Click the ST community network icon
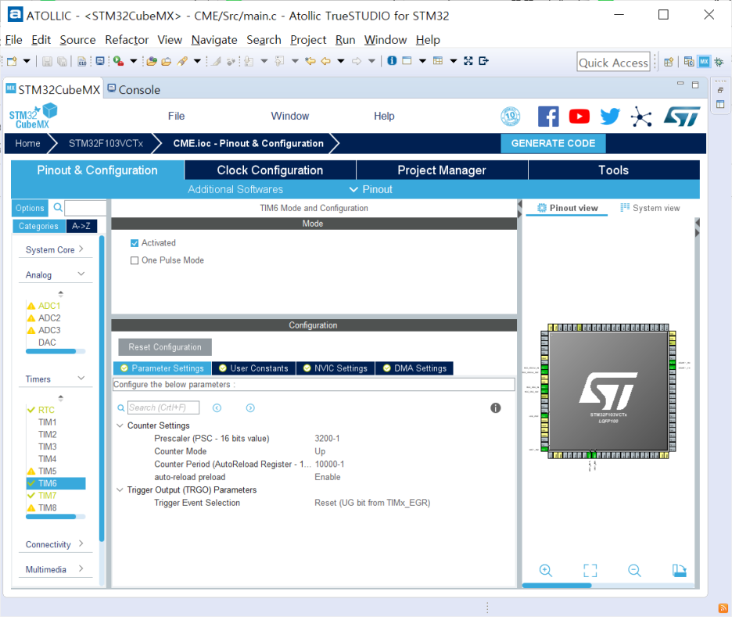Viewport: 732px width, 617px height. point(641,117)
